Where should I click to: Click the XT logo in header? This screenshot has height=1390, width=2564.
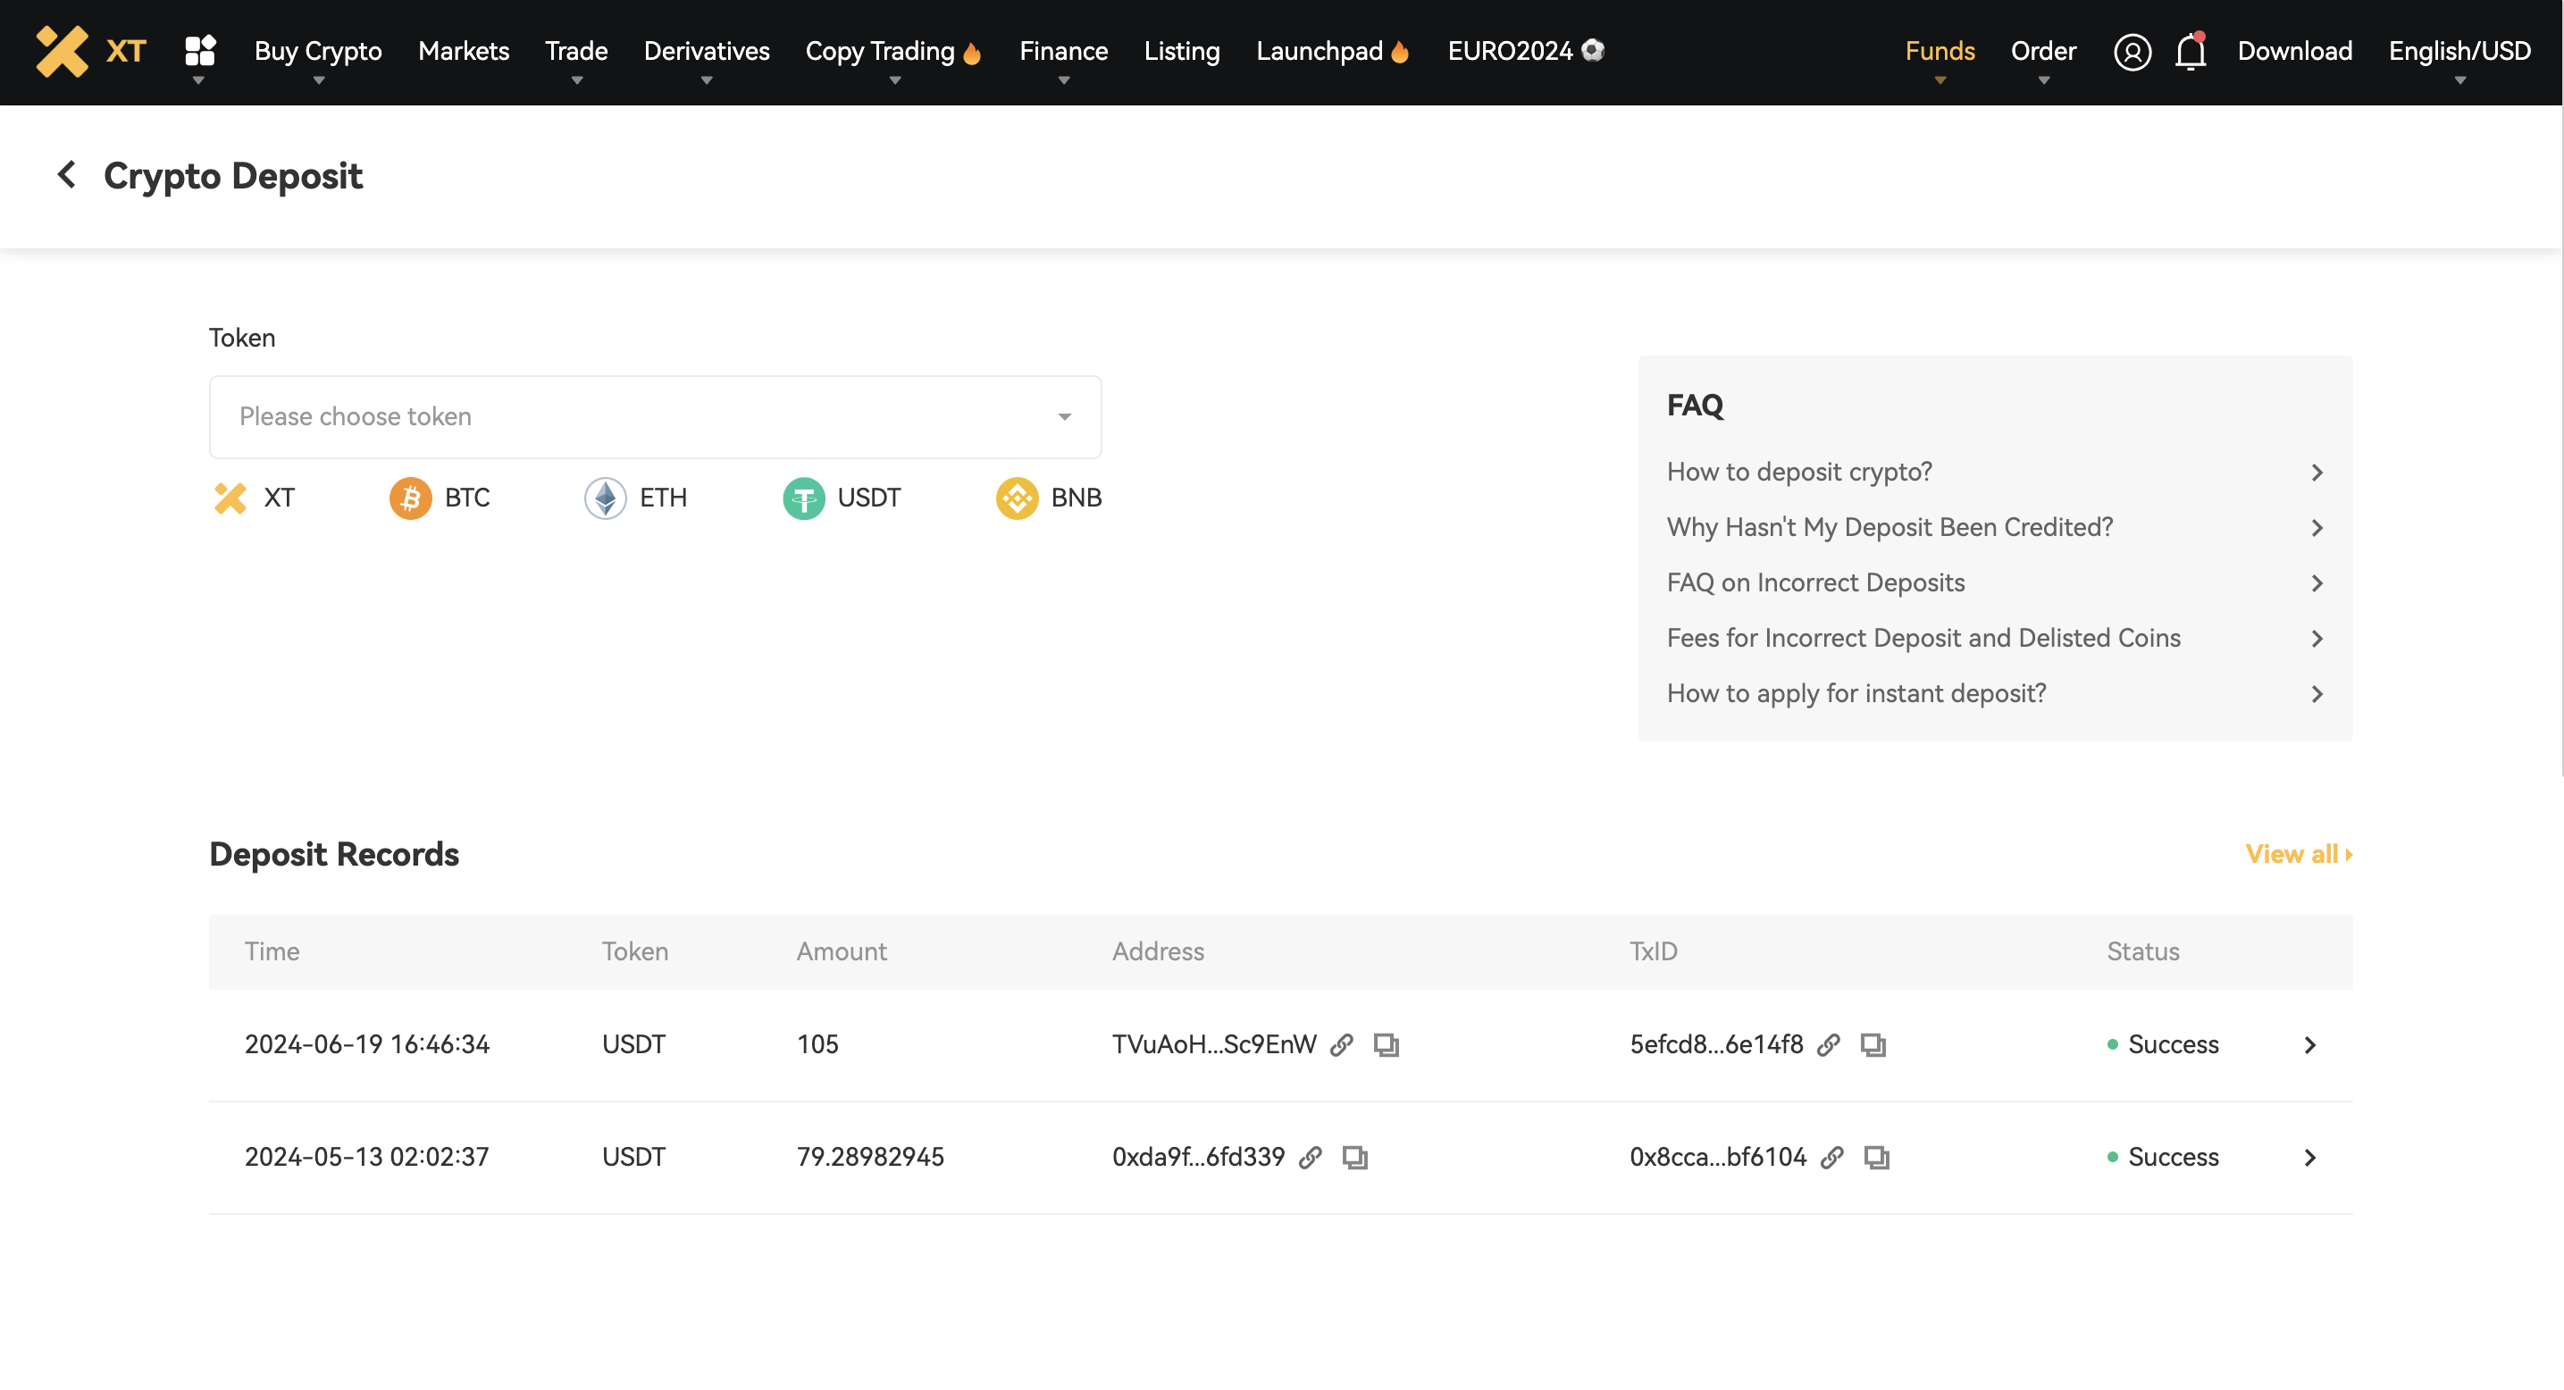tap(90, 51)
